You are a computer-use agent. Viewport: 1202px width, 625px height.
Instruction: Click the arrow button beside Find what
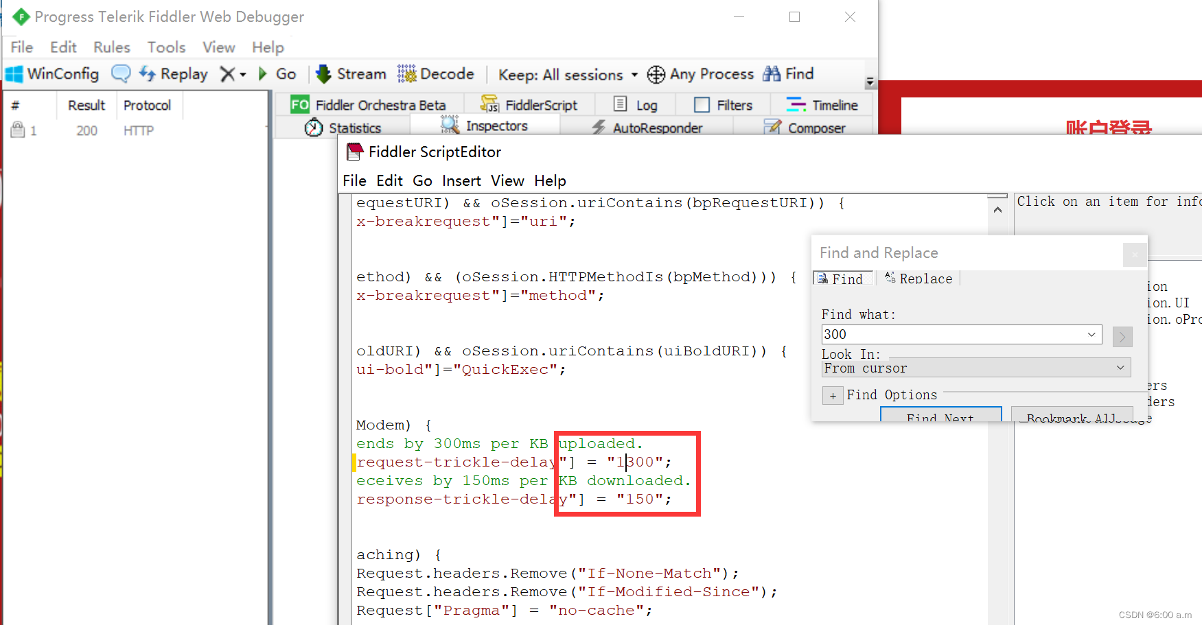tap(1122, 337)
